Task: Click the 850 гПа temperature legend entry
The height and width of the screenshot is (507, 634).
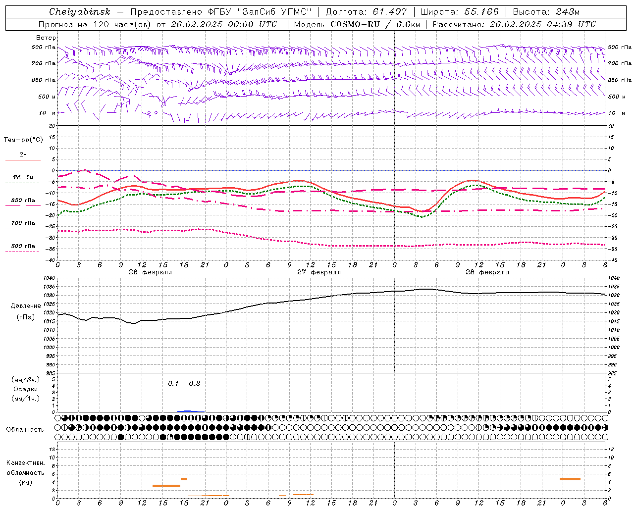Action: point(23,201)
